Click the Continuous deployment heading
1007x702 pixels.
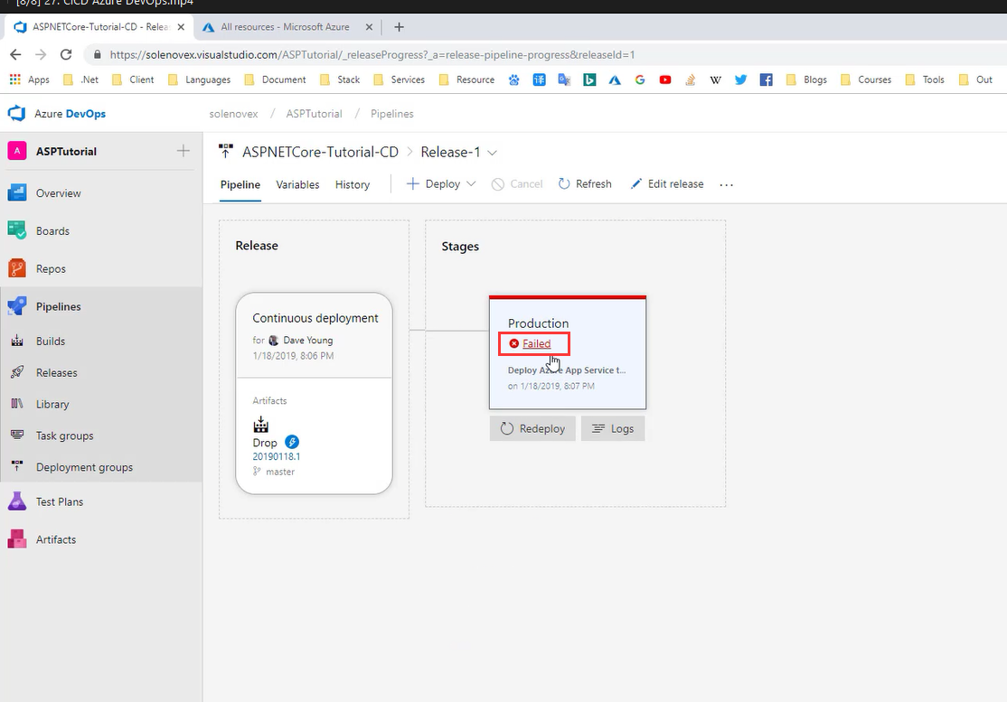[x=315, y=318]
